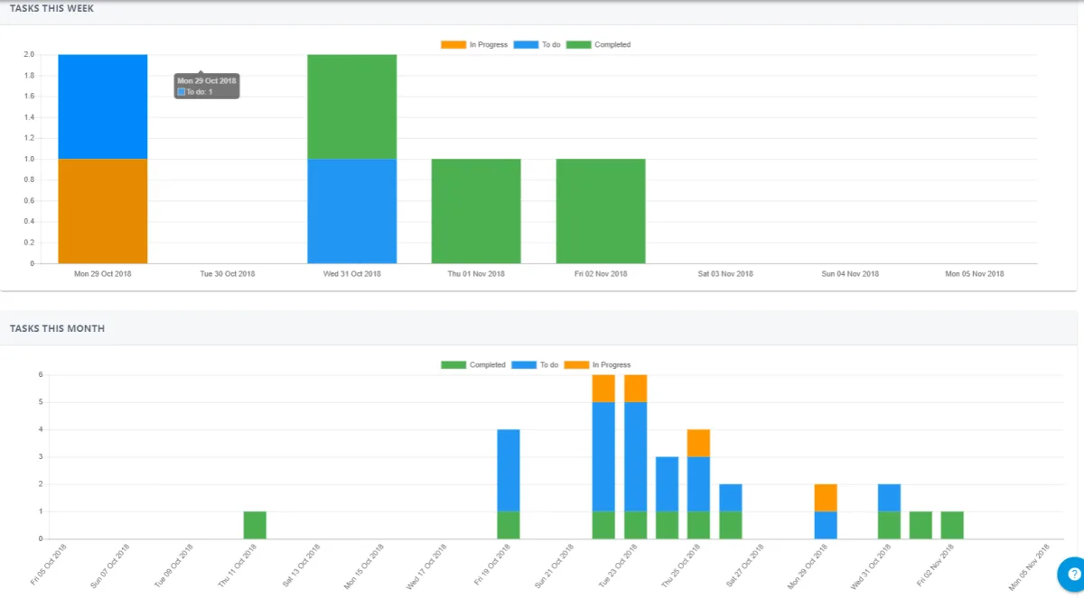Viewport: 1084px width, 598px height.
Task: Click Tue 30 Oct 2018 weekly axis label
Action: click(228, 273)
